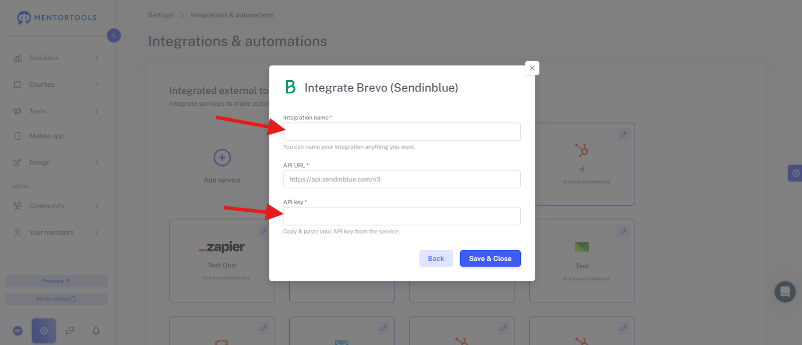Expand the Statistics chevron
This screenshot has height=345, width=802.
97,58
